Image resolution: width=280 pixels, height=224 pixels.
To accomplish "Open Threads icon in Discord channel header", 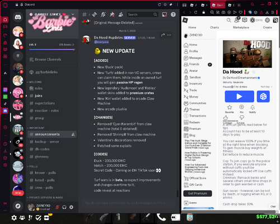I will (95, 15).
